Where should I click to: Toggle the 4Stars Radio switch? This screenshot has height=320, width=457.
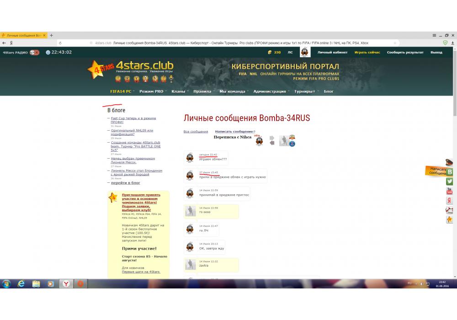[34, 53]
